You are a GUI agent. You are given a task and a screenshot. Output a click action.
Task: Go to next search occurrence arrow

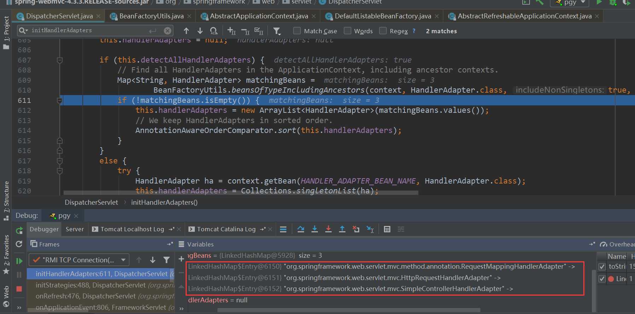[x=200, y=31]
